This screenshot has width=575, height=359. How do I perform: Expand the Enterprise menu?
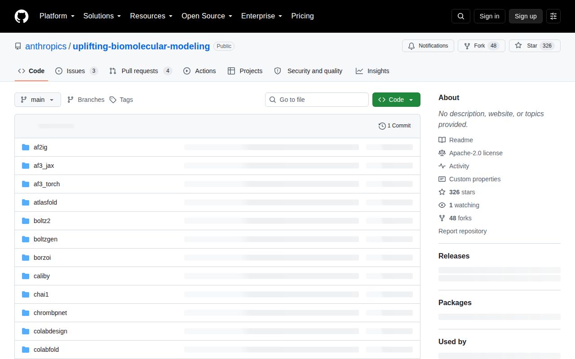pos(262,16)
